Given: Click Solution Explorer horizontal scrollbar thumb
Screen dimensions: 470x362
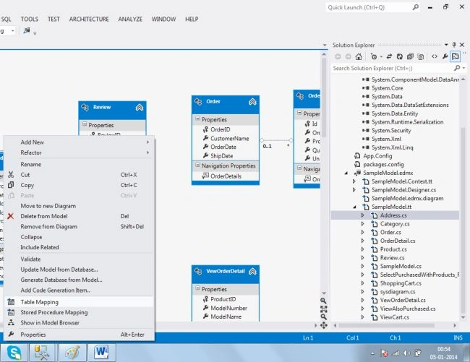Looking at the screenshot, I should tap(386, 325).
